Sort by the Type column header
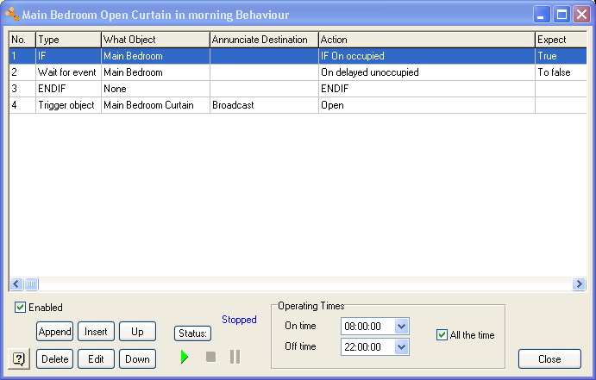Image resolution: width=596 pixels, height=380 pixels. click(x=68, y=40)
